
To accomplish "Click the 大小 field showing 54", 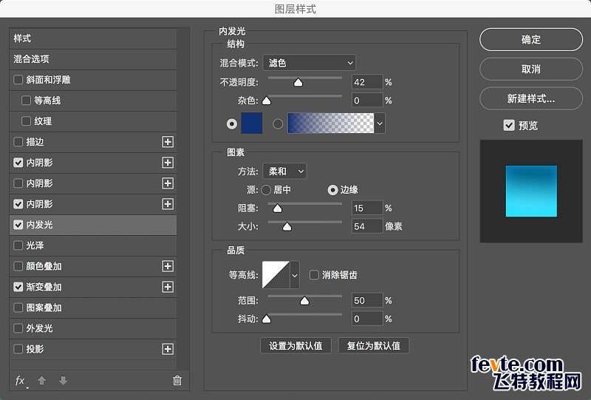I will (x=367, y=226).
